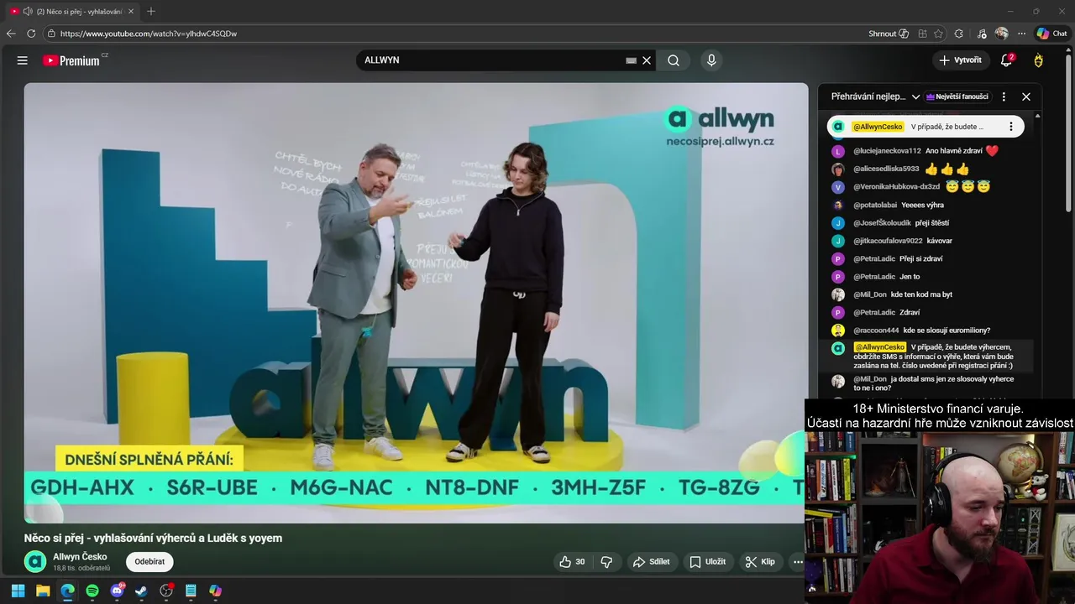This screenshot has height=604, width=1075.
Task: Open OBS Studio from taskbar
Action: pyautogui.click(x=166, y=591)
